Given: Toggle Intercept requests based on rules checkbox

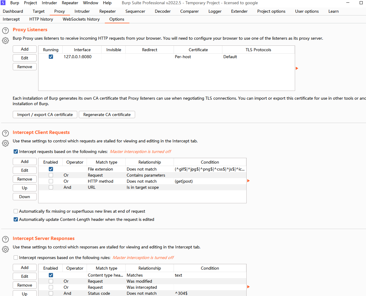Looking at the screenshot, I should (16, 151).
